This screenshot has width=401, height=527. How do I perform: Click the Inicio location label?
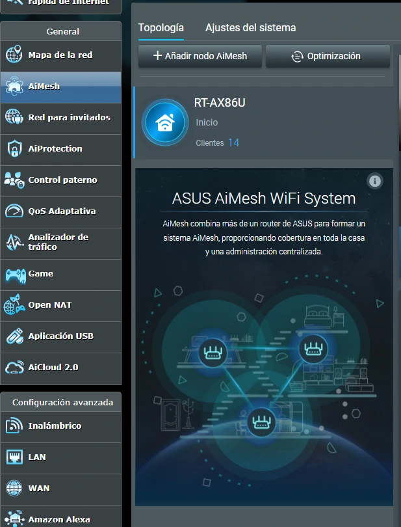tap(207, 122)
